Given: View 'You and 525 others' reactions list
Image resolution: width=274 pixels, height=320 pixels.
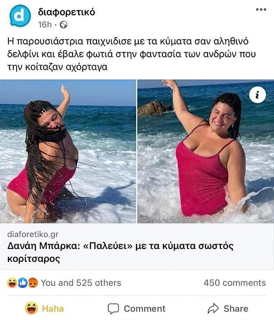Looking at the screenshot, I should point(81,283).
